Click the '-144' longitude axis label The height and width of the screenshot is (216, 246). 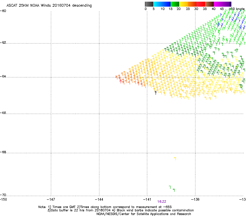click(99, 199)
